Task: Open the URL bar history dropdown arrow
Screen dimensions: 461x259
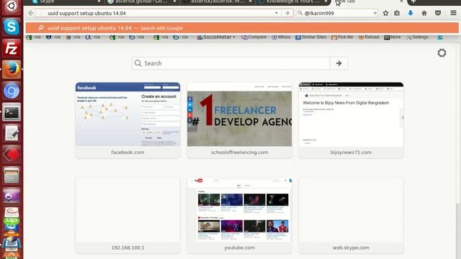Action: point(277,13)
